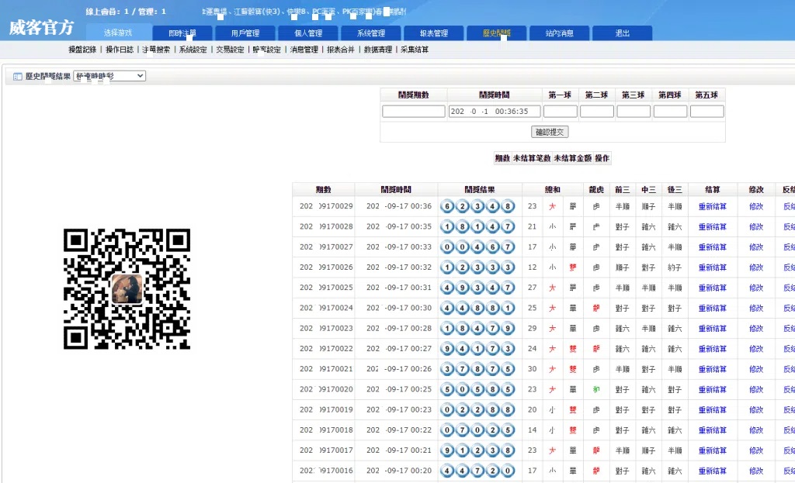Click 重新结算 for period ending 0026
The image size is (795, 483).
[713, 267]
